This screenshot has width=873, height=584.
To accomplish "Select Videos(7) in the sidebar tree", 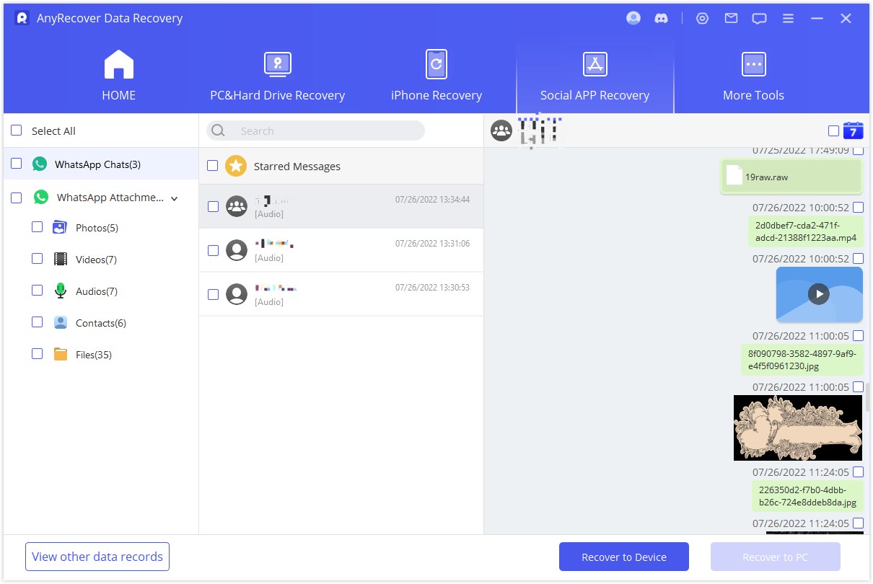I will (95, 260).
